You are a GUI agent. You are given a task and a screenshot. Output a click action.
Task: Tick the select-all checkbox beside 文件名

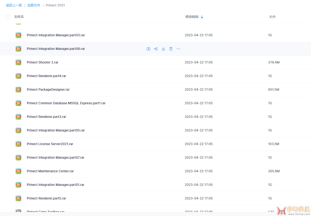(8, 17)
